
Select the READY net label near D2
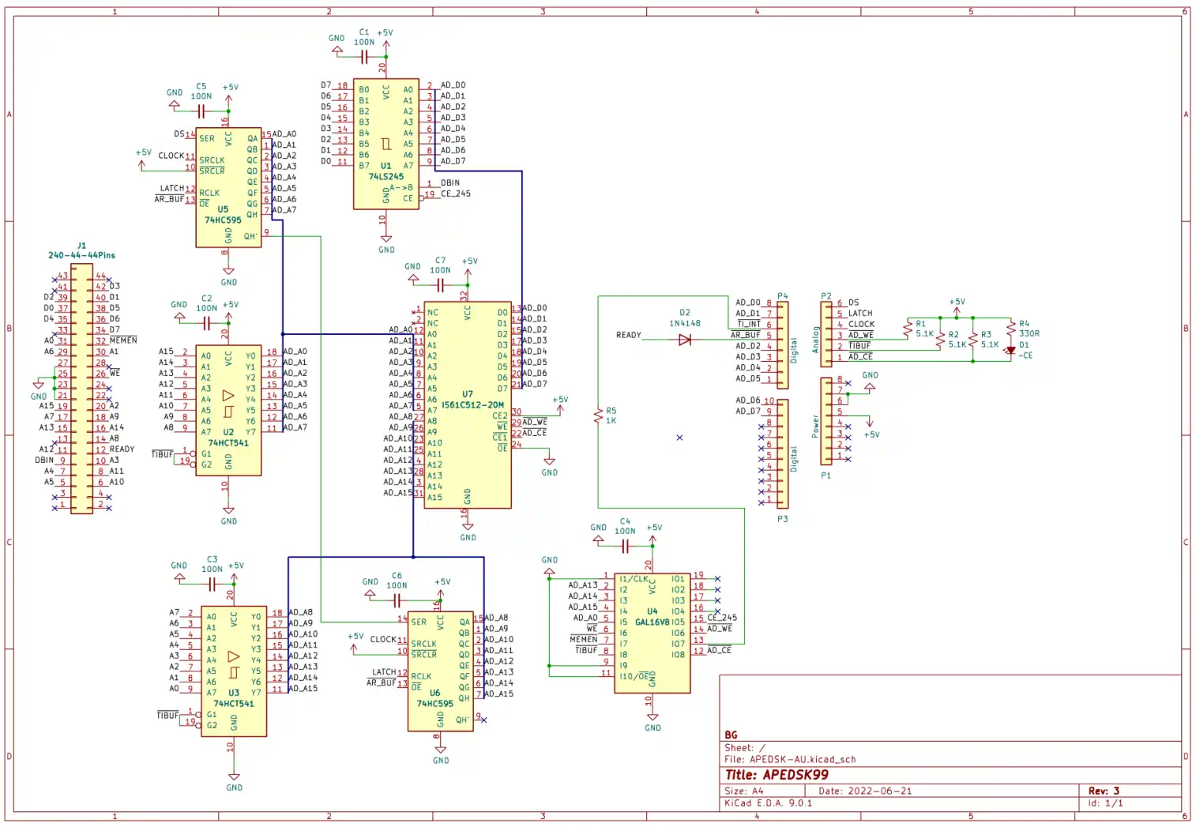click(x=628, y=335)
